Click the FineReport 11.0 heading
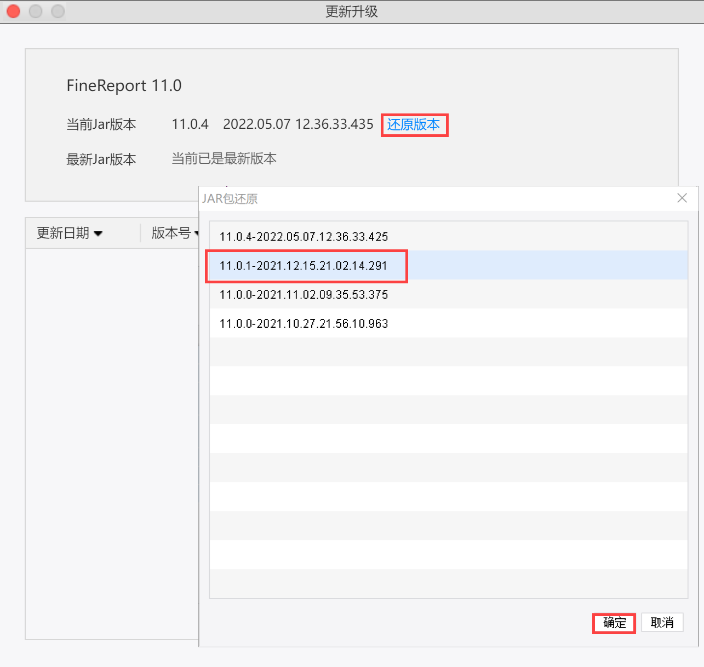Viewport: 704px width, 667px height. 124,85
